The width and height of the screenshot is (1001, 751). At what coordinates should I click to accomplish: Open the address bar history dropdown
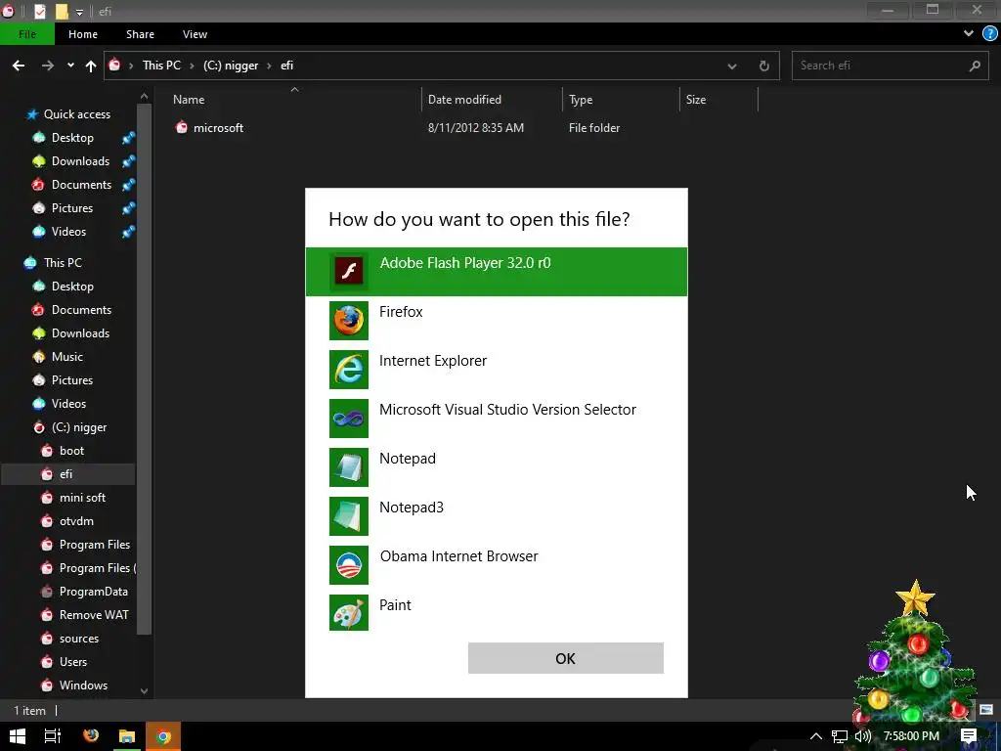click(x=732, y=66)
